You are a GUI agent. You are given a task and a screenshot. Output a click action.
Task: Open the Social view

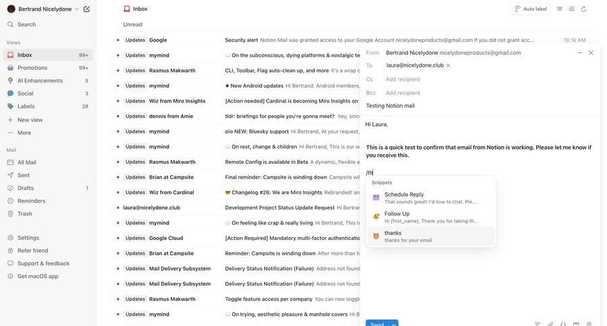48,93
